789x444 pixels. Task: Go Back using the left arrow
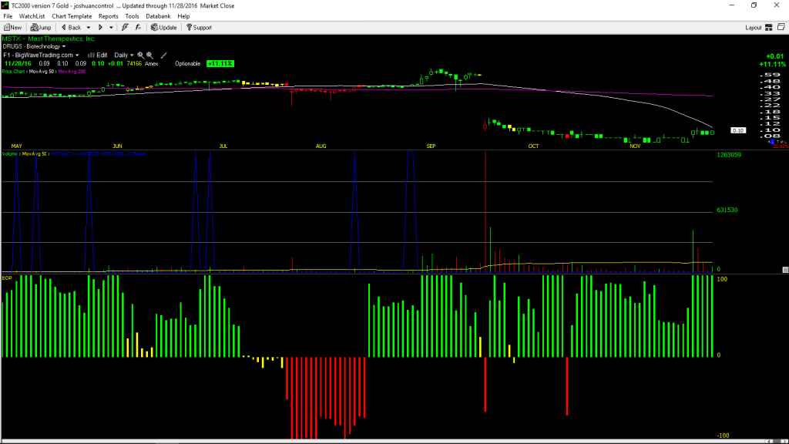(71, 28)
